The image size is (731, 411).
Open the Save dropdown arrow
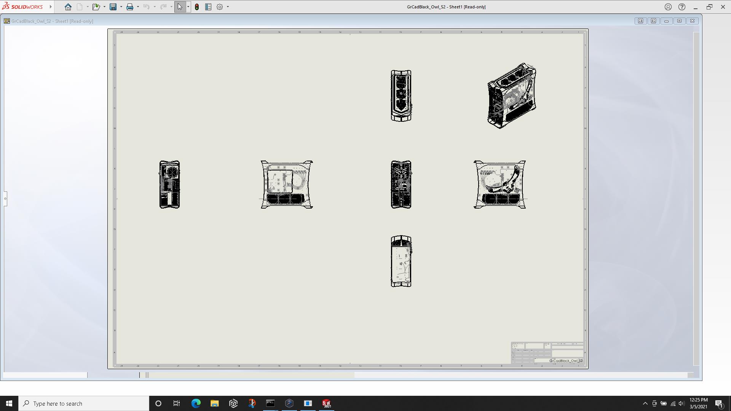point(121,7)
